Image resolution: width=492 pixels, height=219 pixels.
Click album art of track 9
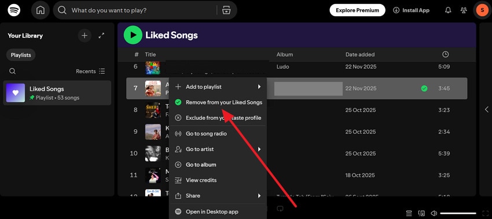(153, 132)
